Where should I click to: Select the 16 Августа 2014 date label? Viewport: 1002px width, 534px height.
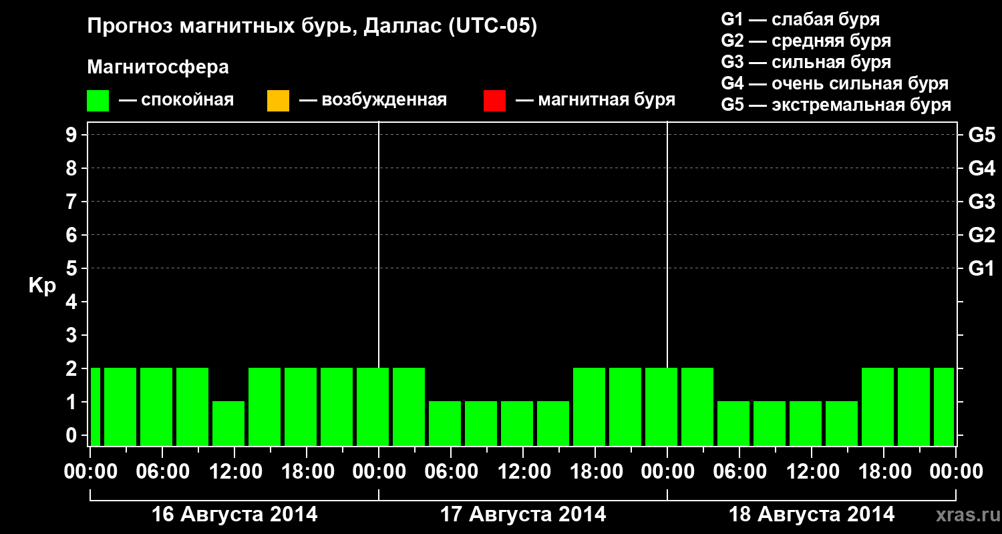pos(234,515)
